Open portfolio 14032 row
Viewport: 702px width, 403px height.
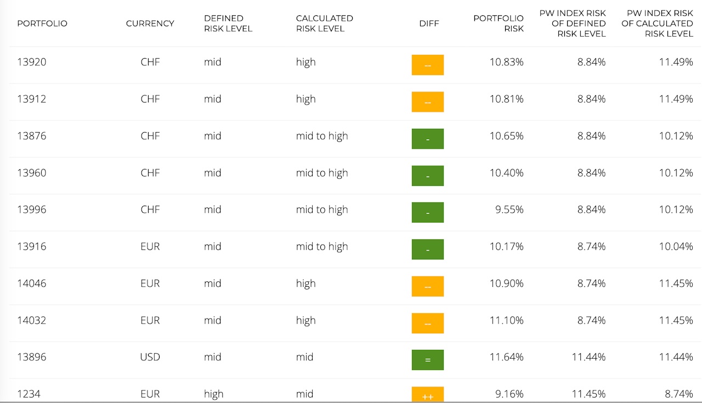coord(32,320)
